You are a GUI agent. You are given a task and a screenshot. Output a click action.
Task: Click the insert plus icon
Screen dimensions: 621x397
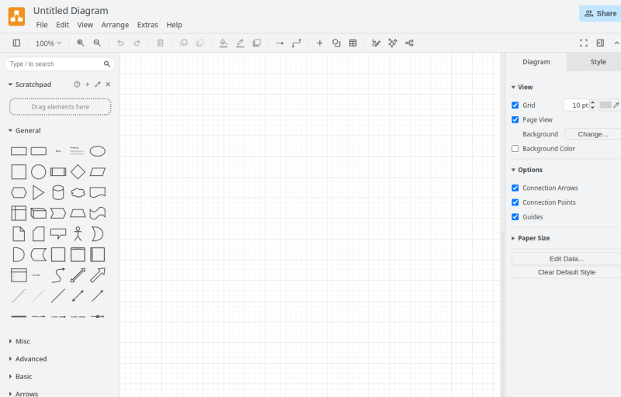tap(320, 43)
